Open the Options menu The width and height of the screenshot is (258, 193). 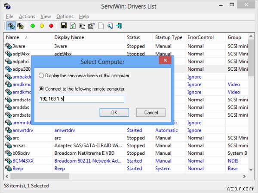(65, 16)
